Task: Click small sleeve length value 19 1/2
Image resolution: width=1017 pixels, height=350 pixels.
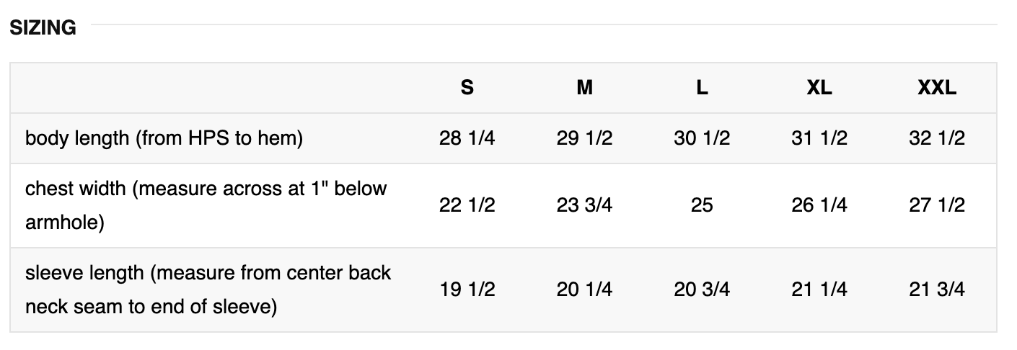Action: coord(467,290)
